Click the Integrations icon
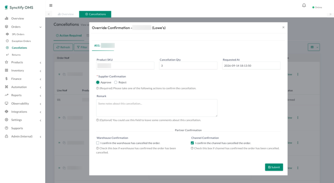Screen dimensions: 334x183 click(7, 112)
